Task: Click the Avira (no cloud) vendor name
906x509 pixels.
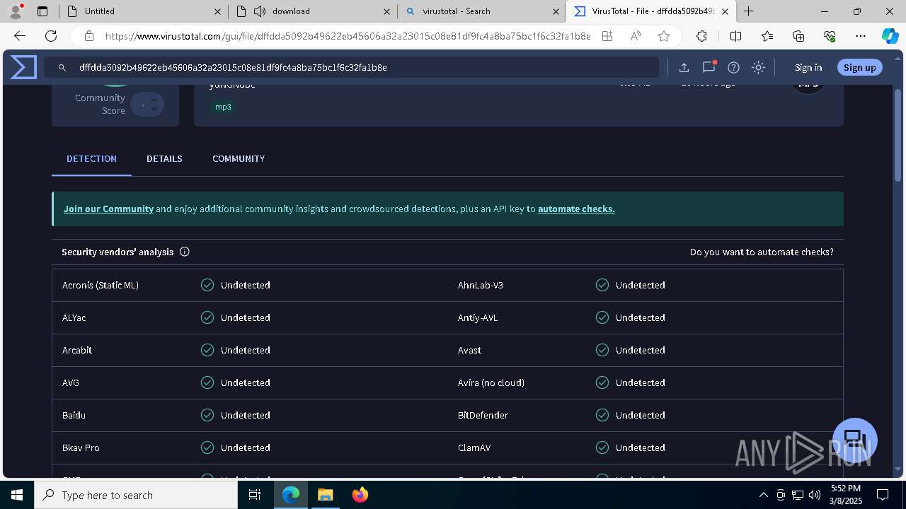Action: [491, 382]
